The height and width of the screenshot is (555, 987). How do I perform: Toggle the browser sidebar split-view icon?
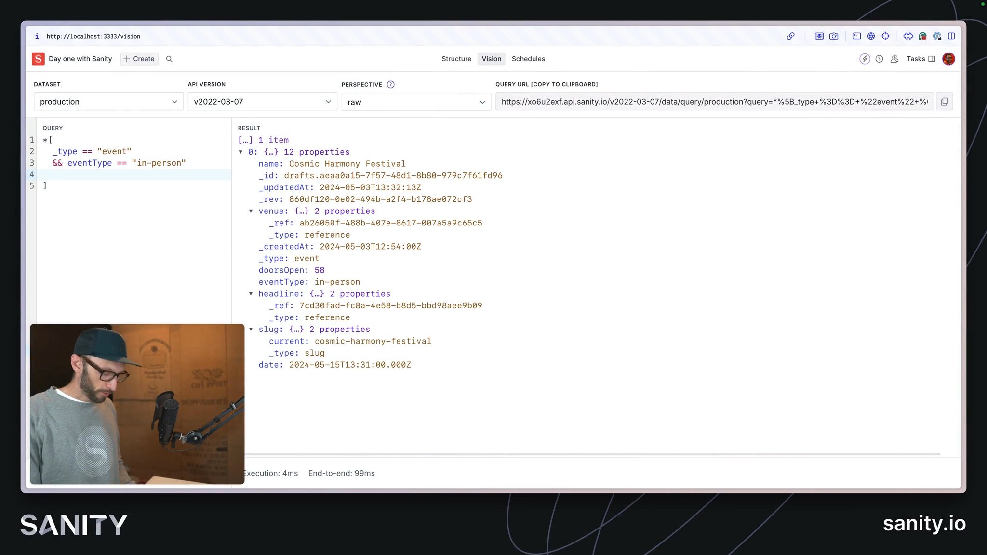click(951, 36)
